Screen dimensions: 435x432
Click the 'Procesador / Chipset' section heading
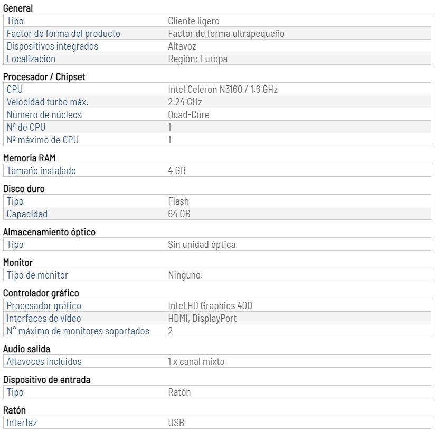pos(44,77)
